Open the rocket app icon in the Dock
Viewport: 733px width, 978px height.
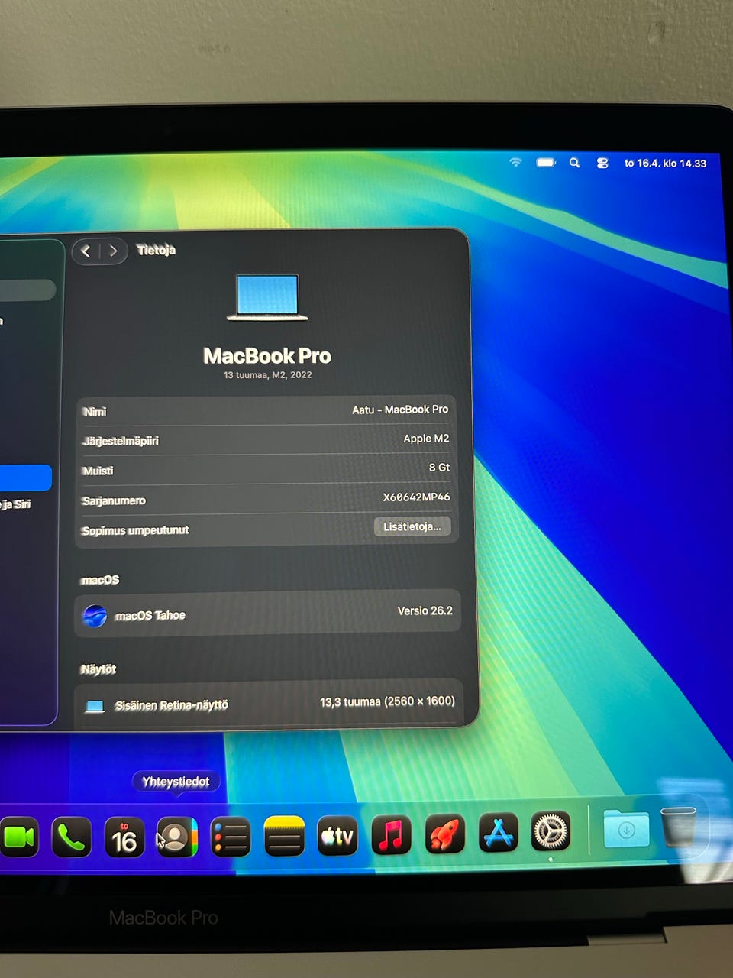(x=444, y=834)
